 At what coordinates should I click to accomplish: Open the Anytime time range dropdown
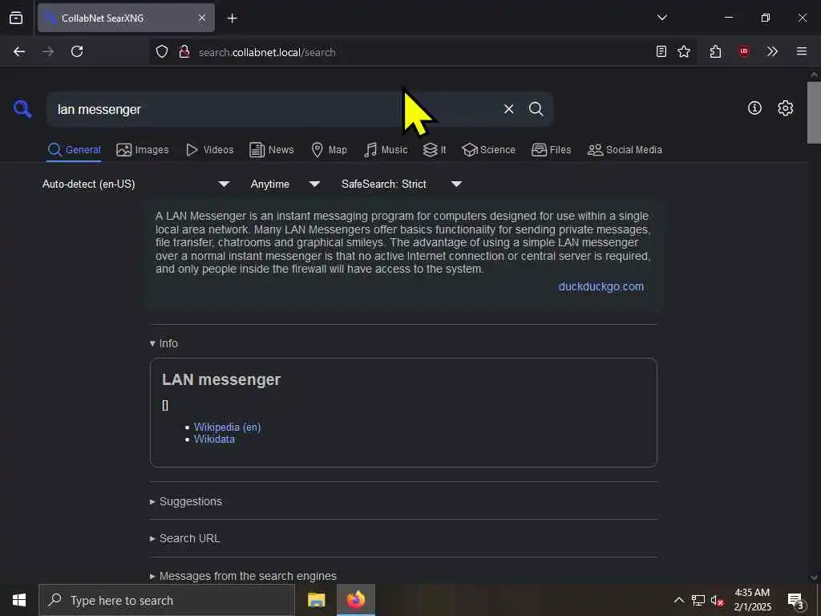285,184
